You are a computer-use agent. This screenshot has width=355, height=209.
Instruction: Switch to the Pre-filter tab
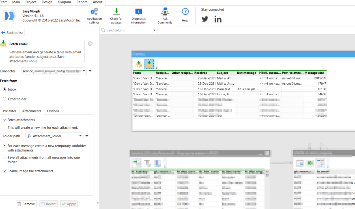pyautogui.click(x=10, y=111)
